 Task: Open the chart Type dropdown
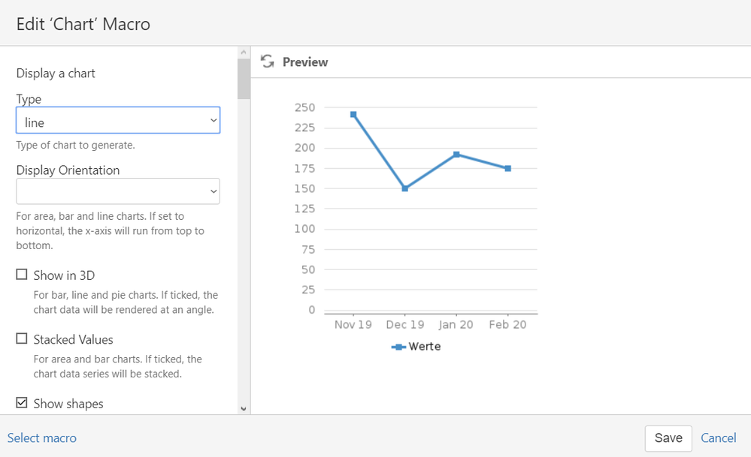click(118, 120)
